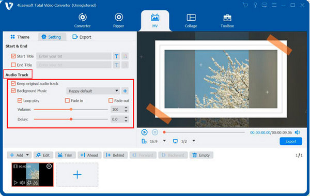This screenshot has height=196, width=310.
Task: Switch to the Converter module
Action: pyautogui.click(x=83, y=20)
